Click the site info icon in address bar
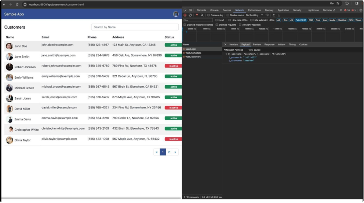 click(25, 4)
